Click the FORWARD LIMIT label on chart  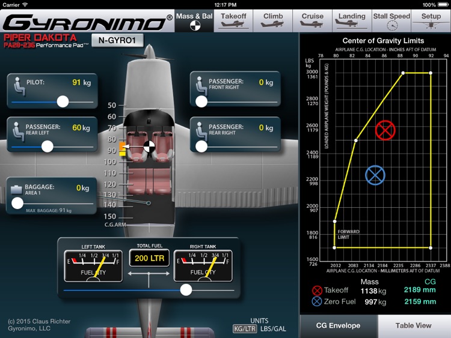(348, 234)
